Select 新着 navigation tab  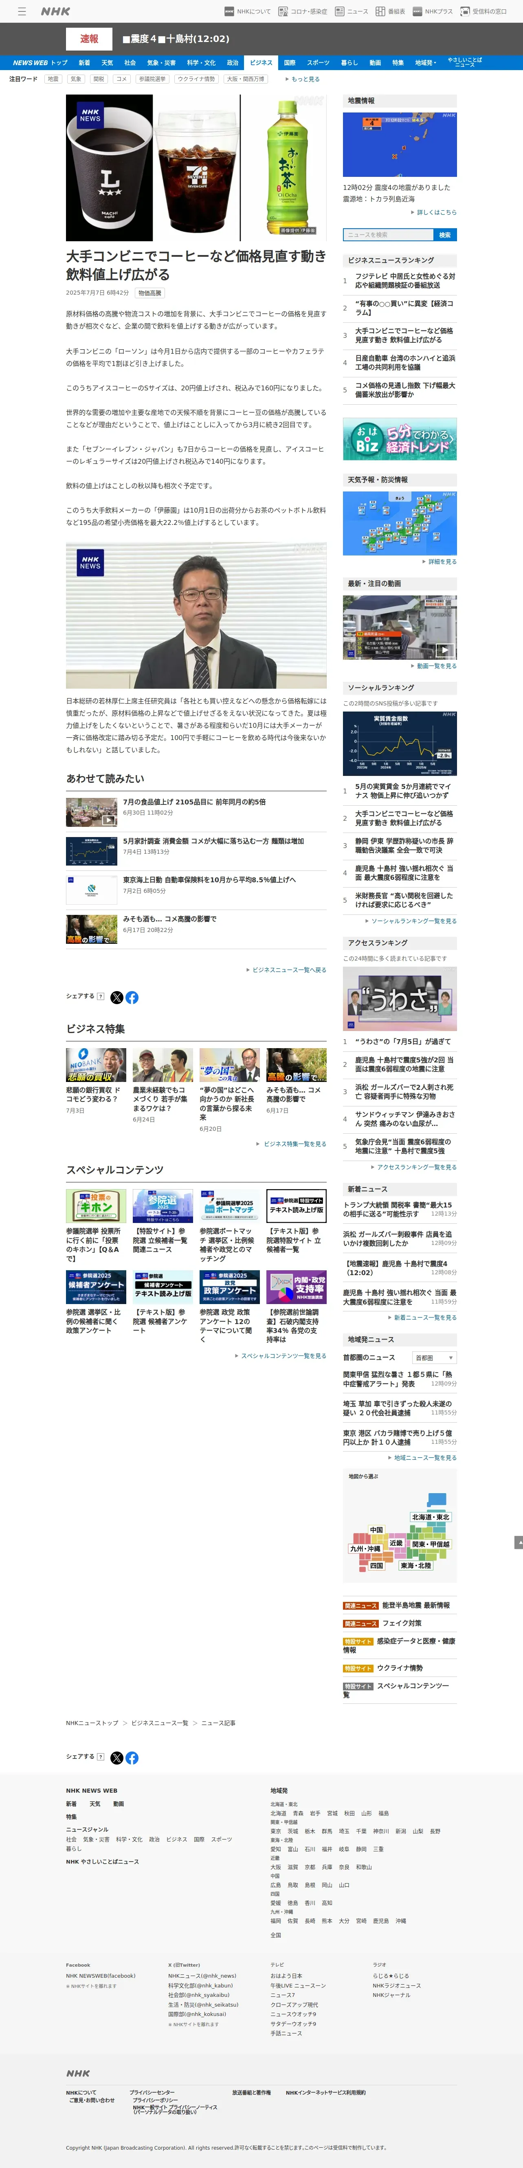point(84,63)
